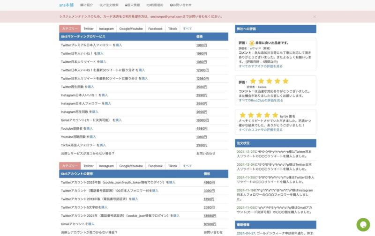Dismiss the maintenance alert with the X

tap(315, 17)
